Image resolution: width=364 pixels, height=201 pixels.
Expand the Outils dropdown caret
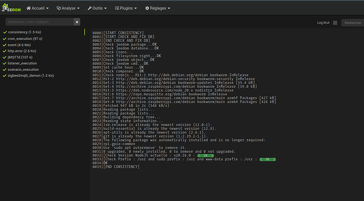106,8
